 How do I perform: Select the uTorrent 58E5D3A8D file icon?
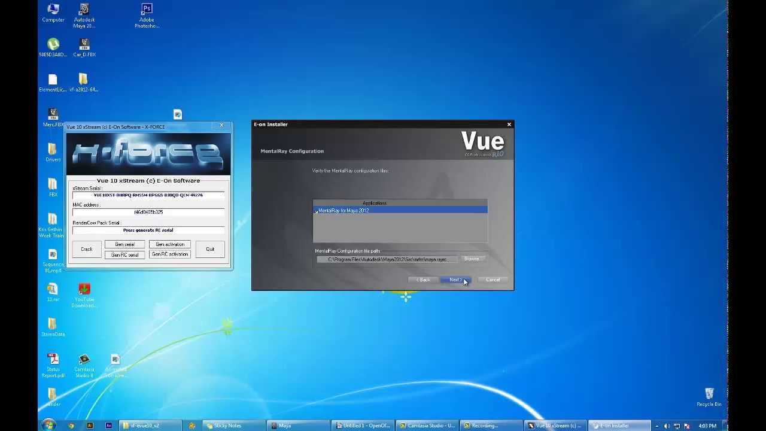53,47
